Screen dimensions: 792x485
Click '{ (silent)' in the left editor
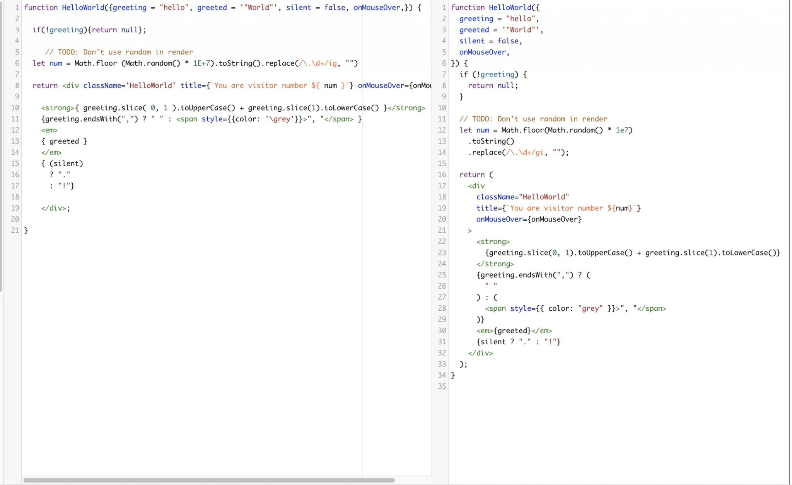click(x=62, y=163)
